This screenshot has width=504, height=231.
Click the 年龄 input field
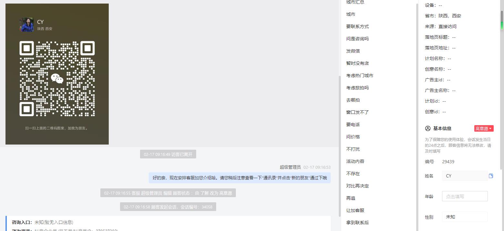coord(465,196)
